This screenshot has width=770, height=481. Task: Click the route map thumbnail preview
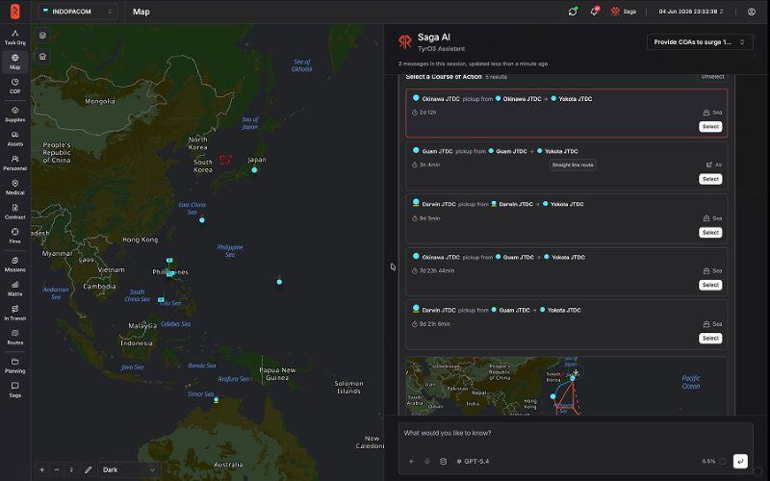click(566, 386)
